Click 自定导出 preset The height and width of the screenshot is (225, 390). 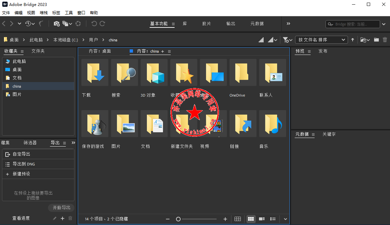[x=38, y=154]
